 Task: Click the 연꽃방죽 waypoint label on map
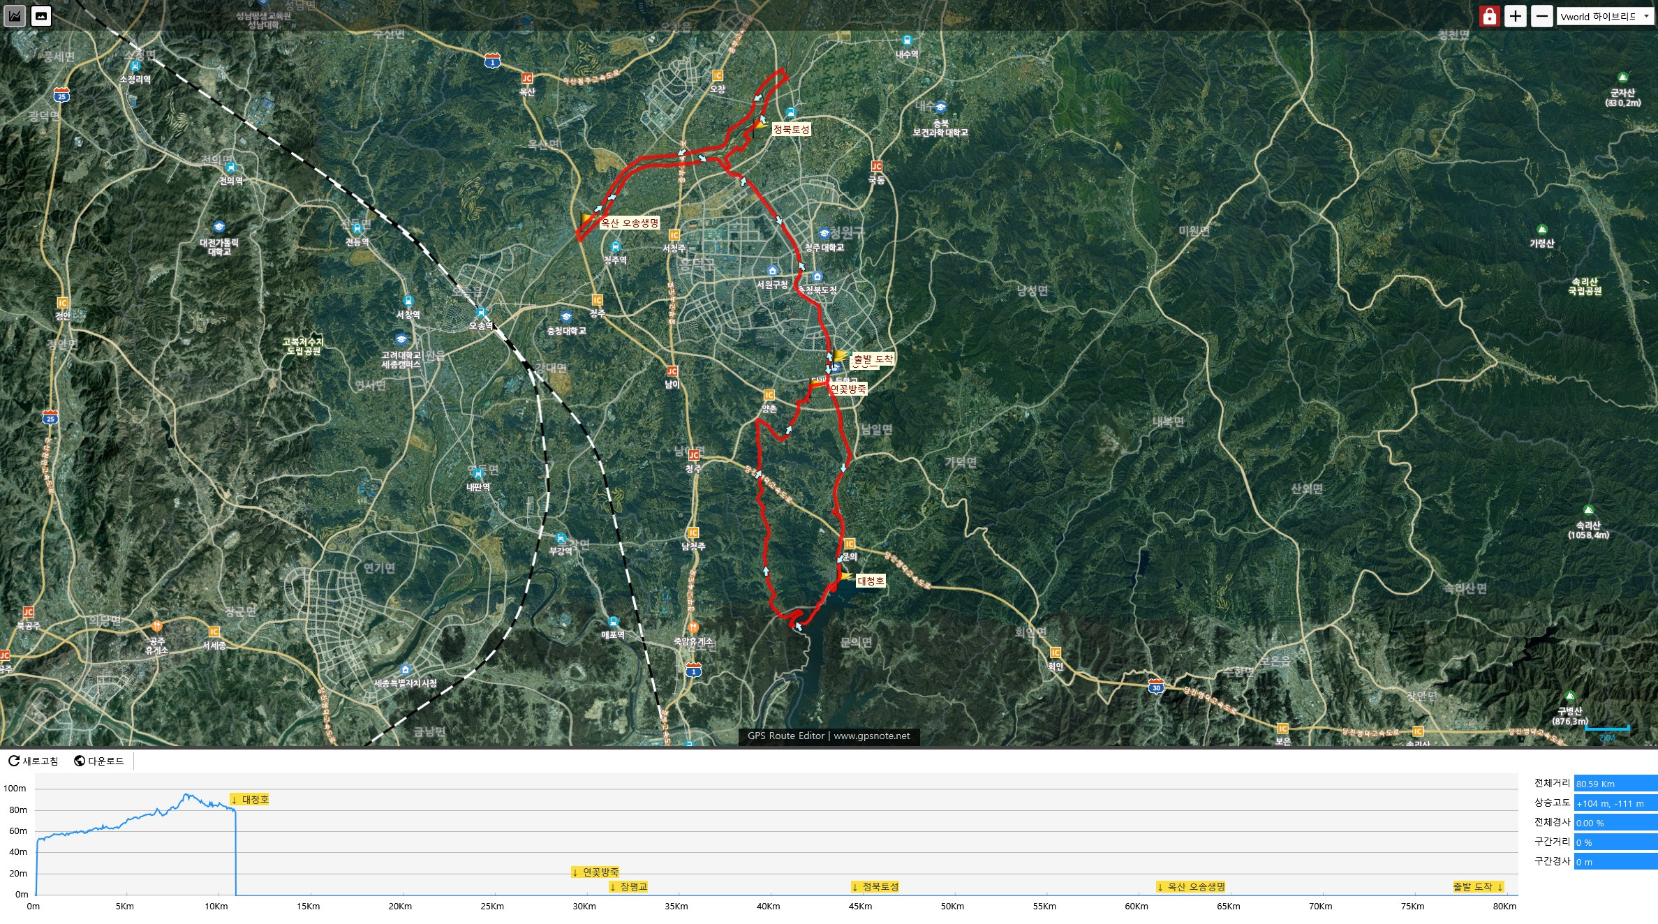pyautogui.click(x=847, y=389)
